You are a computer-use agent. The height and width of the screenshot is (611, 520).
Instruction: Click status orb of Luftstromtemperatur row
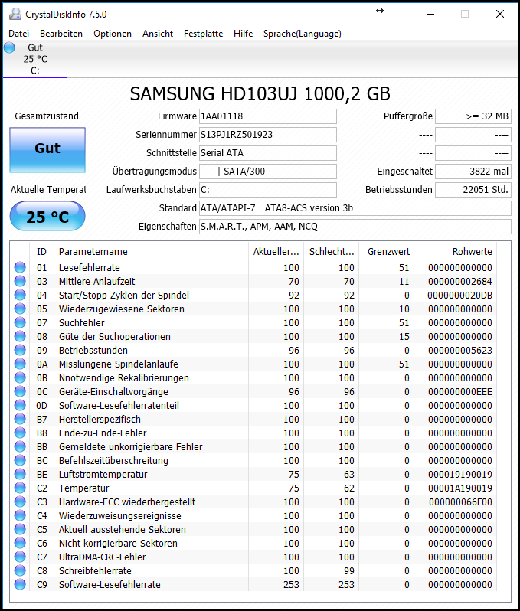tap(20, 474)
